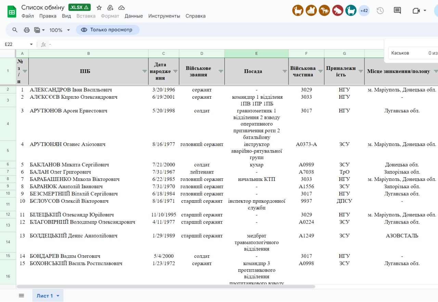Click the move to folder icon

pyautogui.click(x=110, y=8)
